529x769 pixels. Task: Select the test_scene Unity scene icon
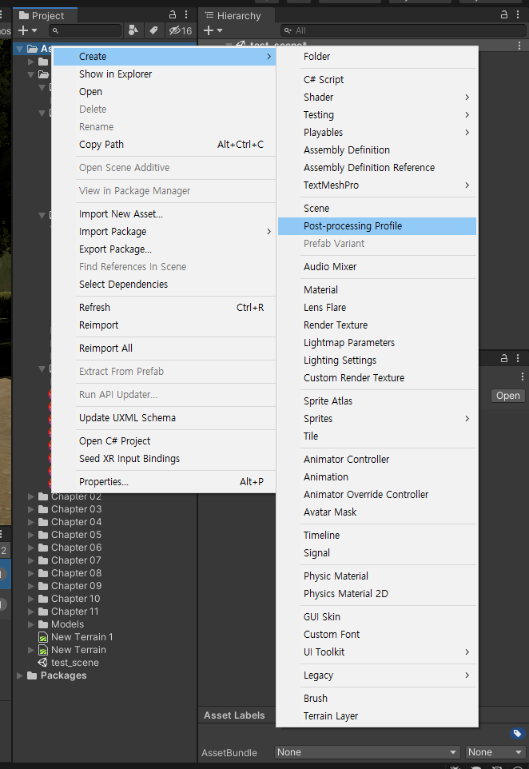43,663
